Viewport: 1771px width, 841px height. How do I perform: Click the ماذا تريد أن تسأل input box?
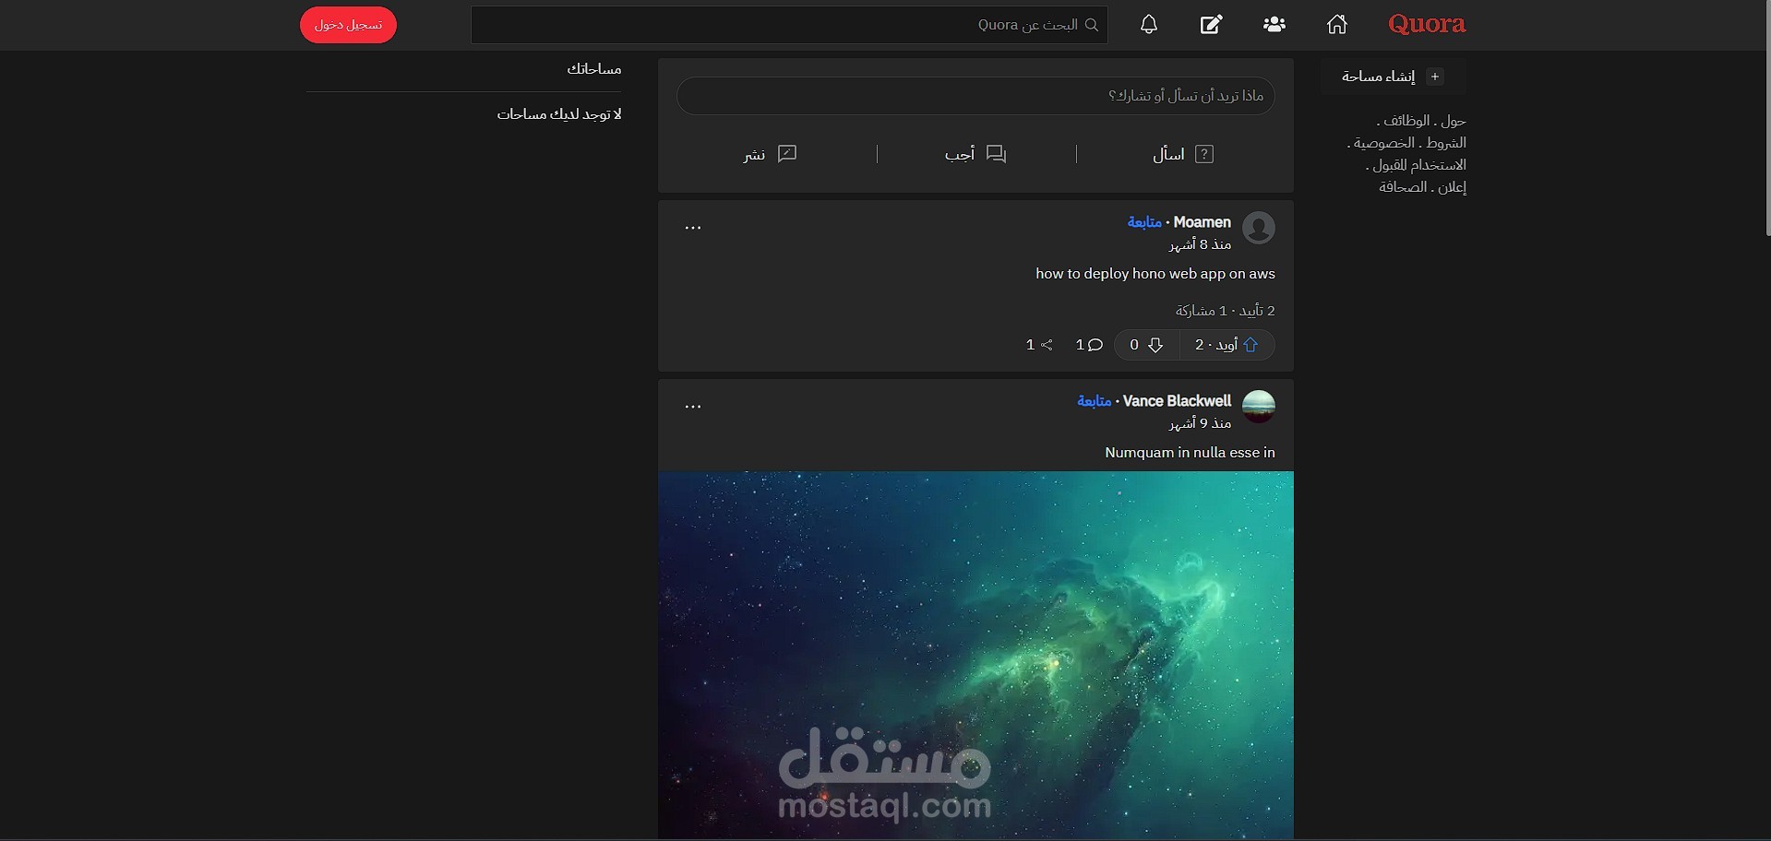[x=975, y=96]
